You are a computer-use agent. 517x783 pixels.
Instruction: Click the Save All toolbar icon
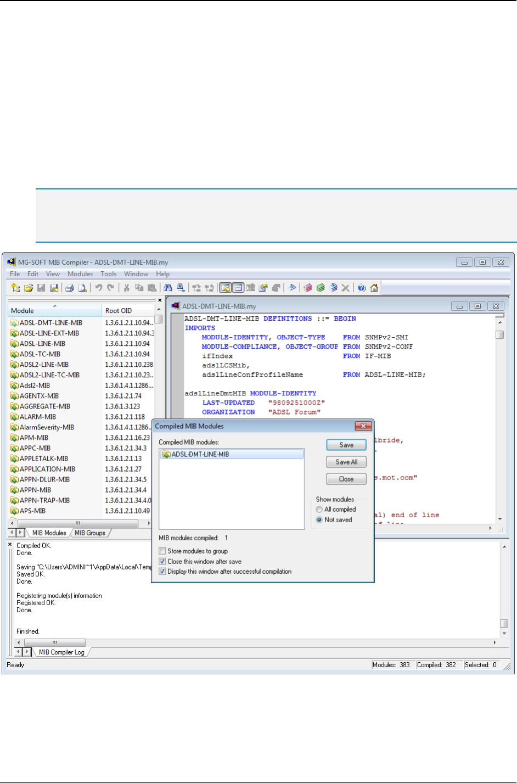pyautogui.click(x=53, y=288)
